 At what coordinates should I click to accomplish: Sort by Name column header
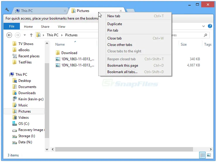(x=60, y=44)
